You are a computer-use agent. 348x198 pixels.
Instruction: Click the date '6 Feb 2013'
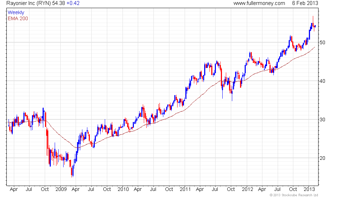tap(305, 3)
